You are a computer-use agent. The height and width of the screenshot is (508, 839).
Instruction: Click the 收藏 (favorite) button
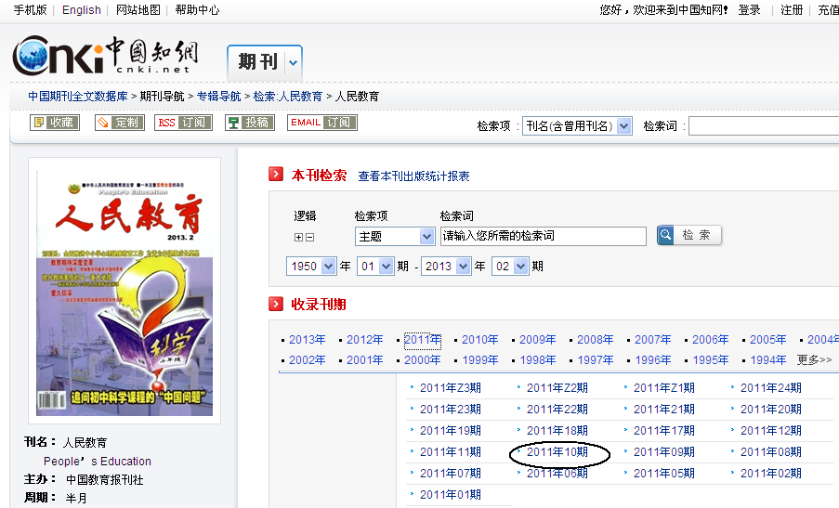(x=55, y=123)
